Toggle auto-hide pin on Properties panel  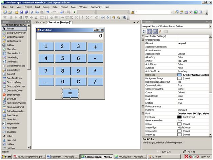(x=207, y=22)
